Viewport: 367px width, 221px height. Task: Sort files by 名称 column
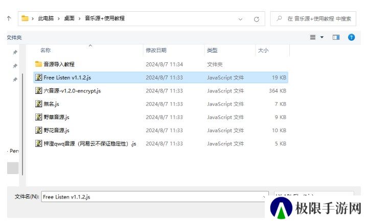tap(45, 50)
